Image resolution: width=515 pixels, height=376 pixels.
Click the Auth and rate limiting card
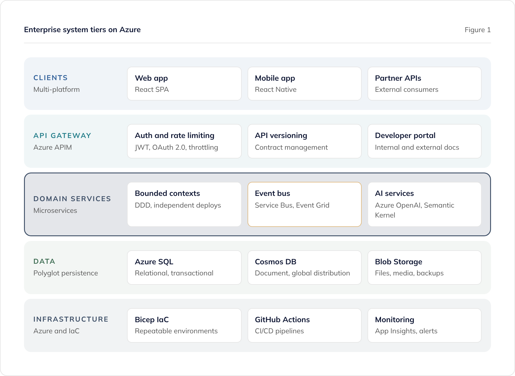(184, 141)
